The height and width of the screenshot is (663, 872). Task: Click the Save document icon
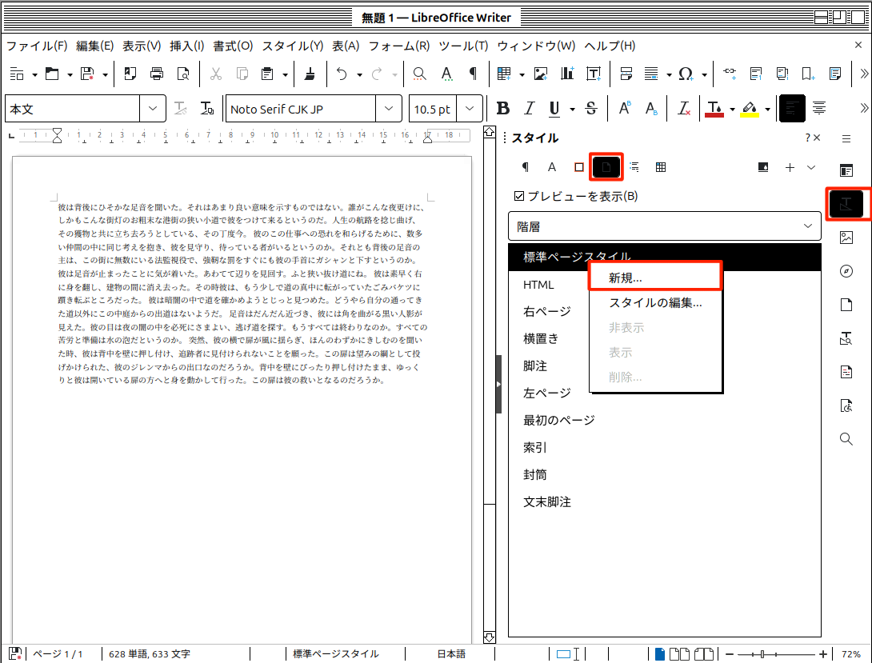coord(87,74)
